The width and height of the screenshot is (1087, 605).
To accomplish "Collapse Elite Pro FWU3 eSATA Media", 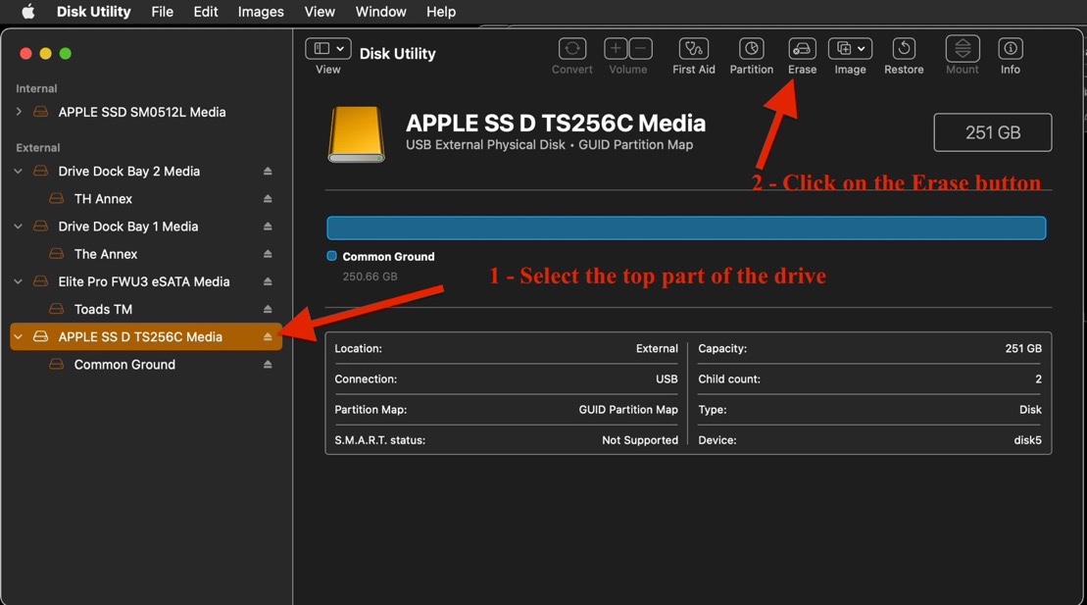I will [x=19, y=281].
